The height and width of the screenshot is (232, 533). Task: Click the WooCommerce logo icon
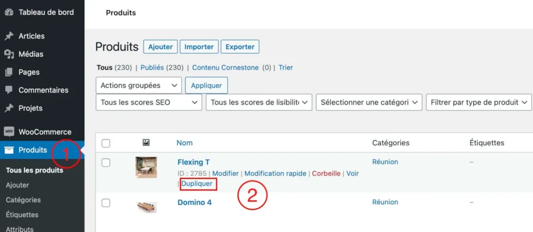[x=9, y=132]
